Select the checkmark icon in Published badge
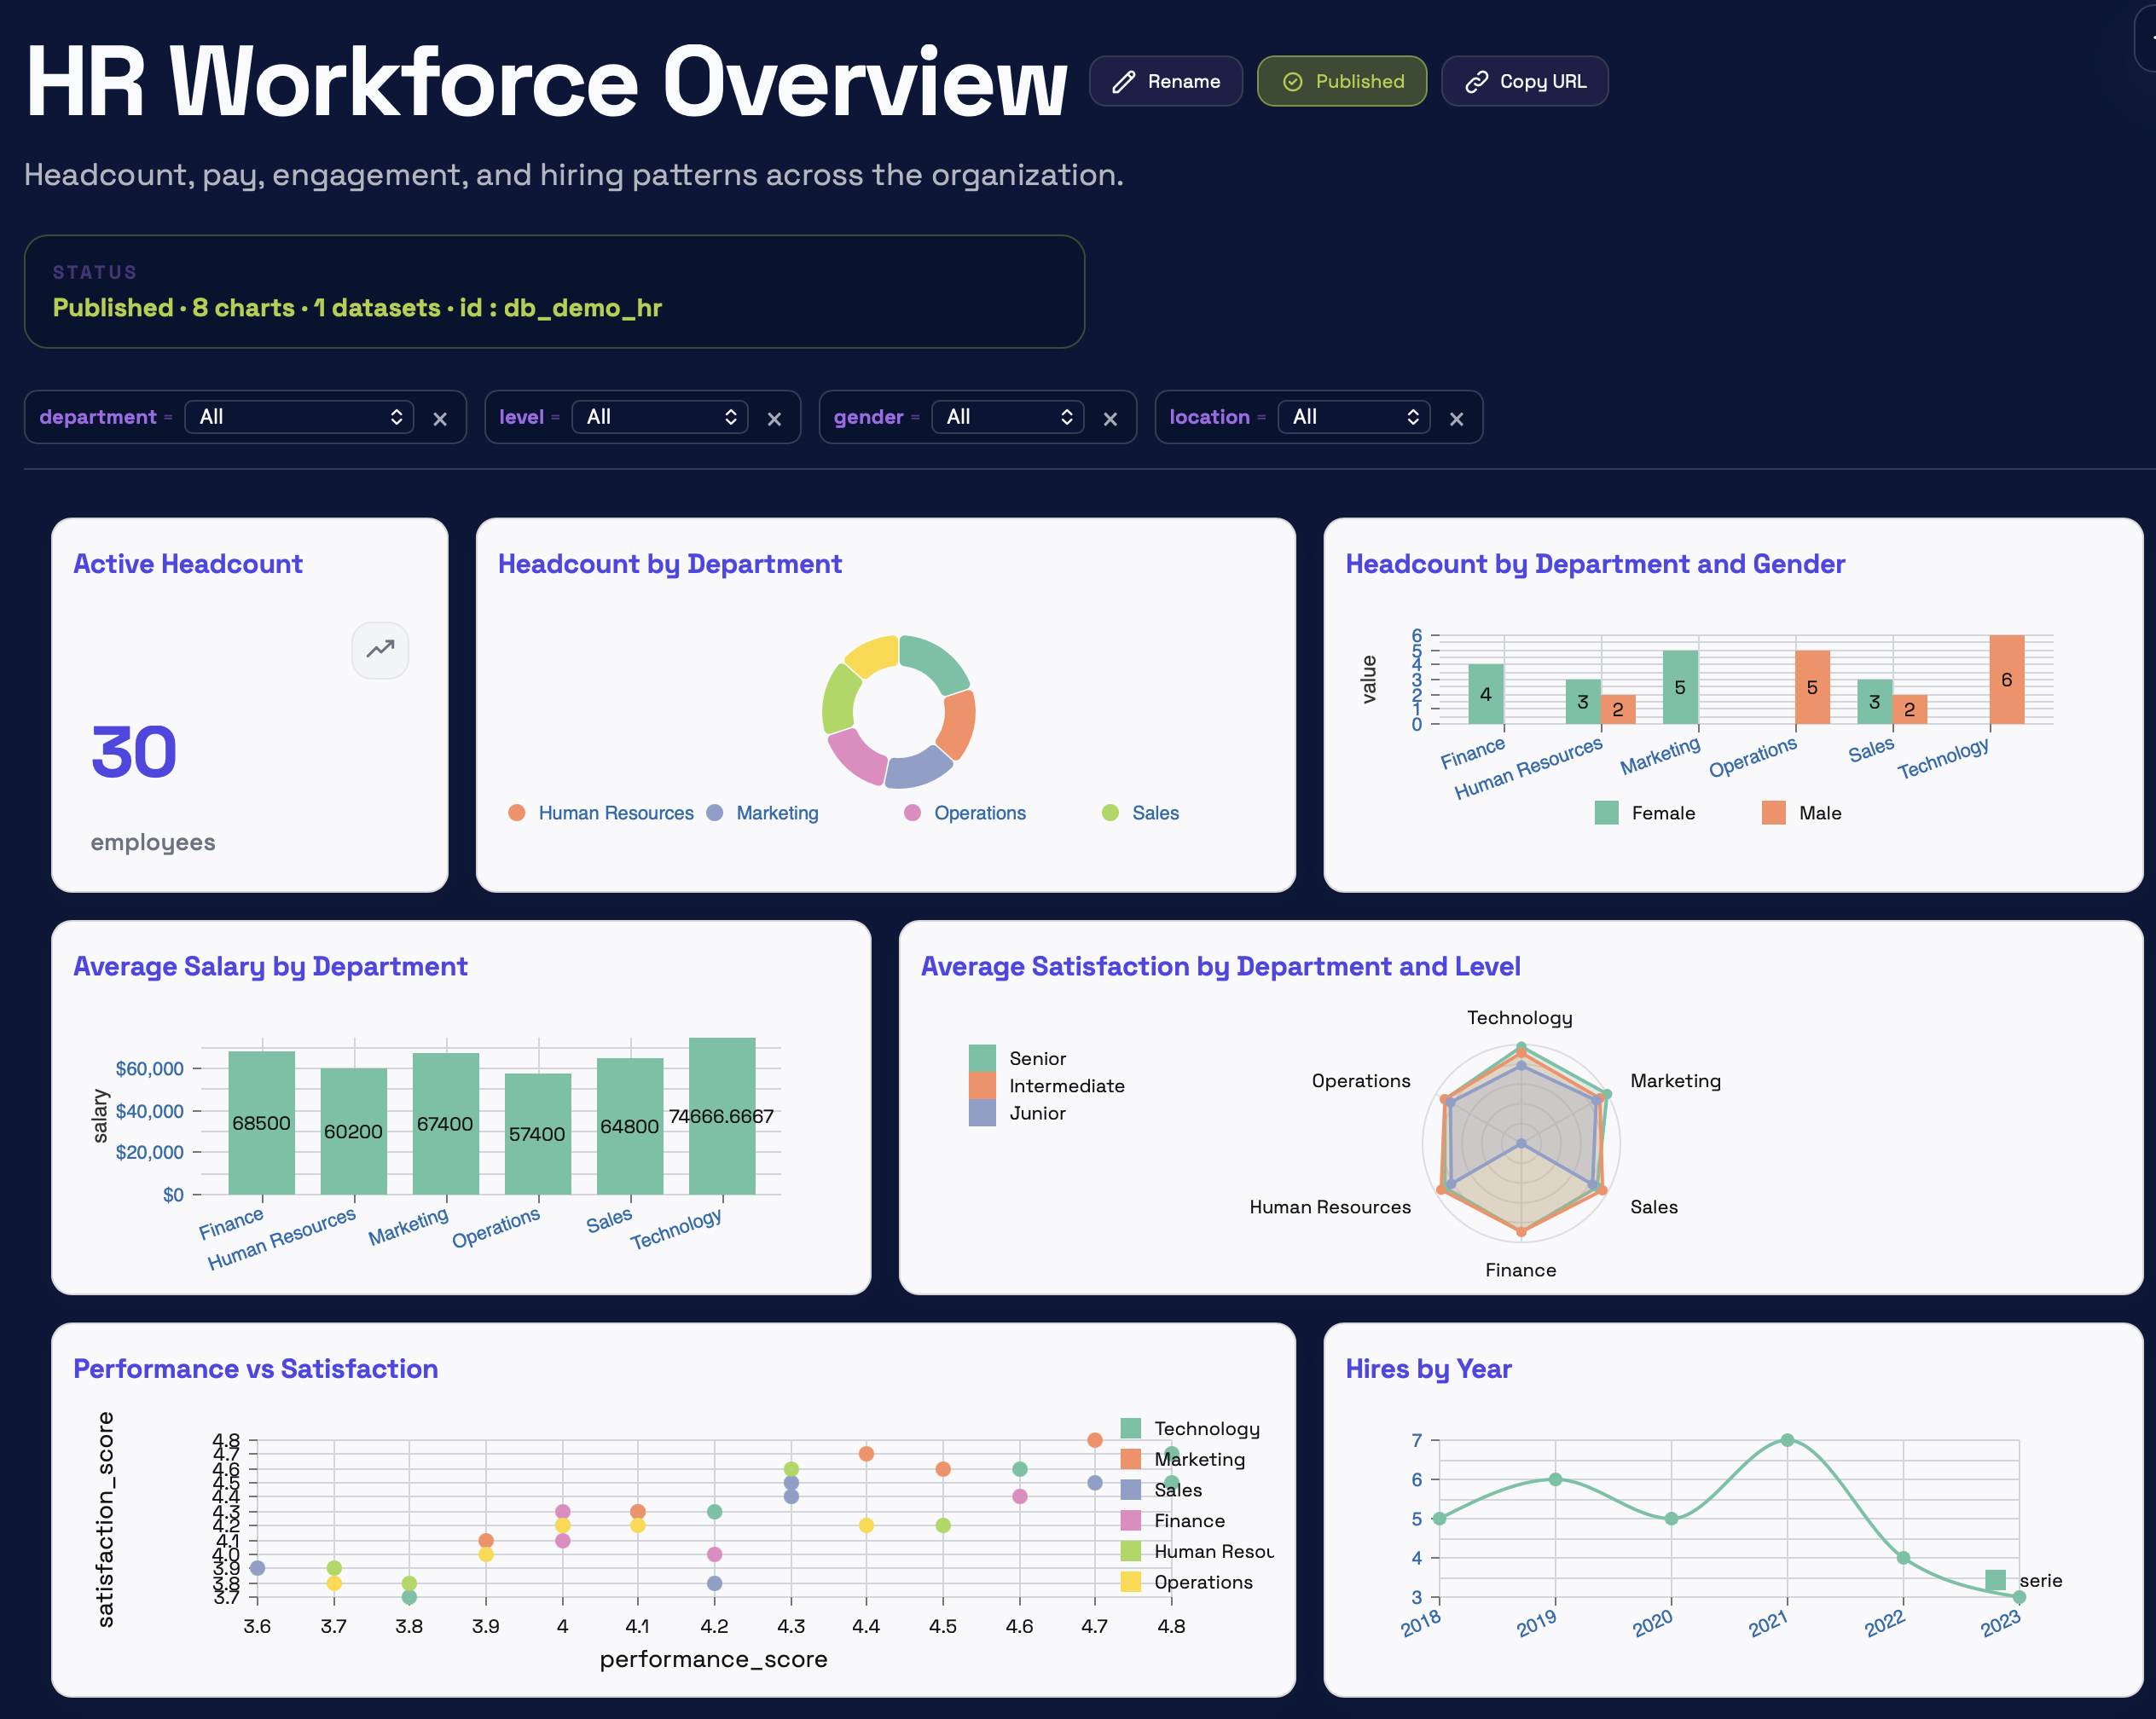Viewport: 2156px width, 1719px height. tap(1293, 81)
